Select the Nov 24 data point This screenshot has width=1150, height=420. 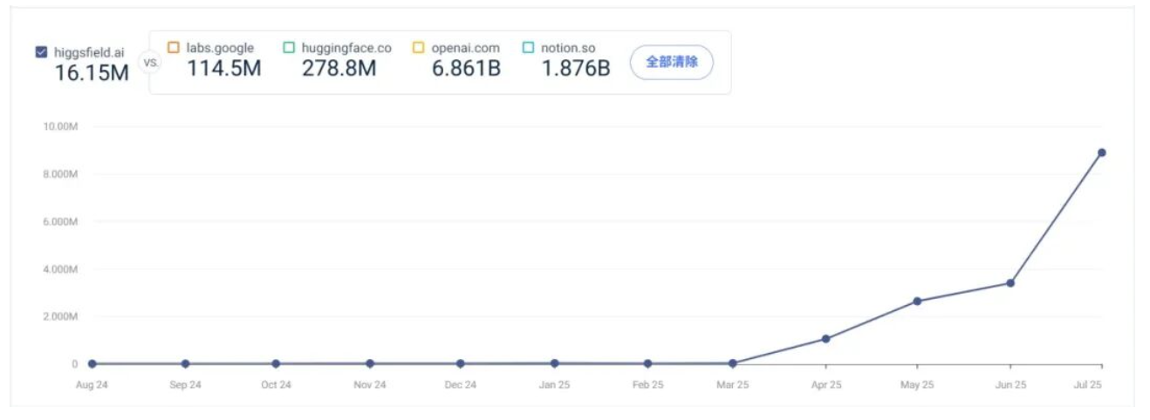370,363
